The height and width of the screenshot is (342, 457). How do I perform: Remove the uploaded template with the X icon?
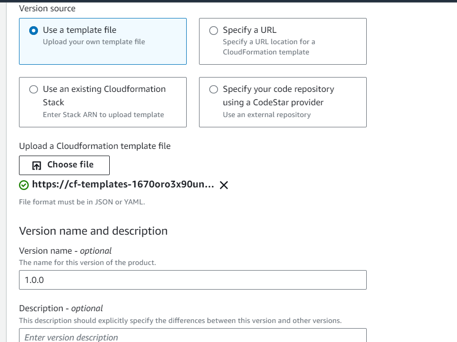[223, 185]
